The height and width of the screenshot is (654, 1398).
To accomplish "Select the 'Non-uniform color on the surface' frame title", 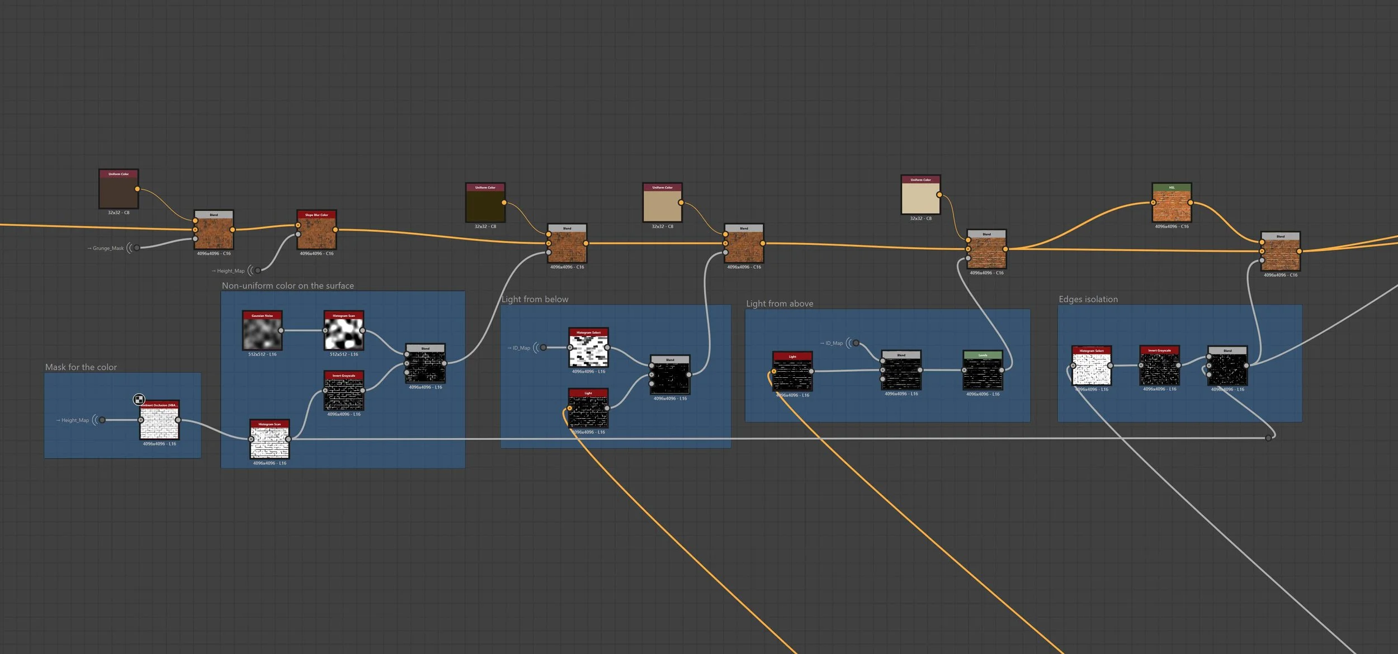I will 287,286.
